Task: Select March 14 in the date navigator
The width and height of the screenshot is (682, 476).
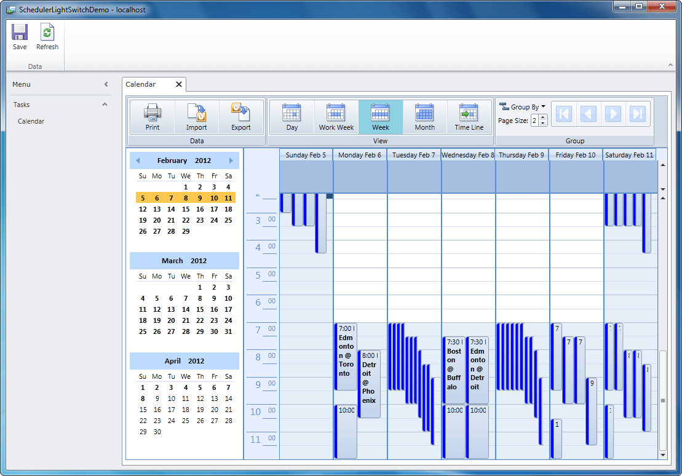Action: [186, 309]
